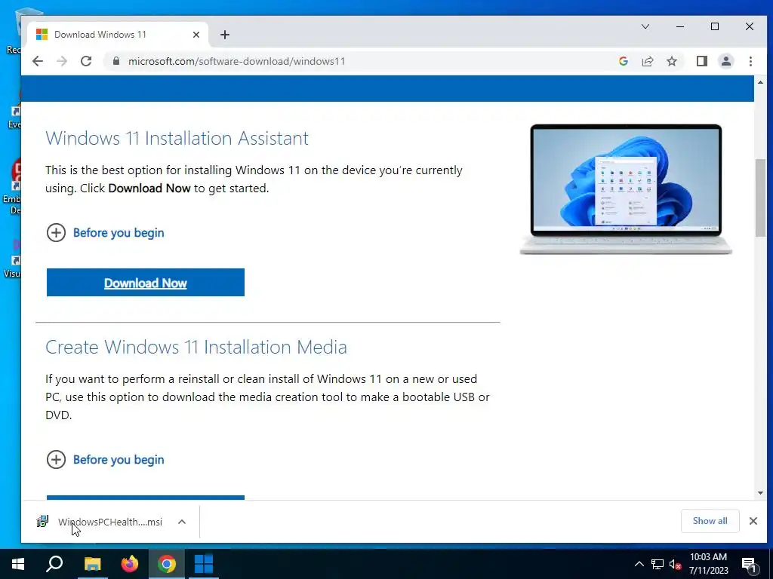Open a new tab with plus button
773x579 pixels.
coord(225,35)
